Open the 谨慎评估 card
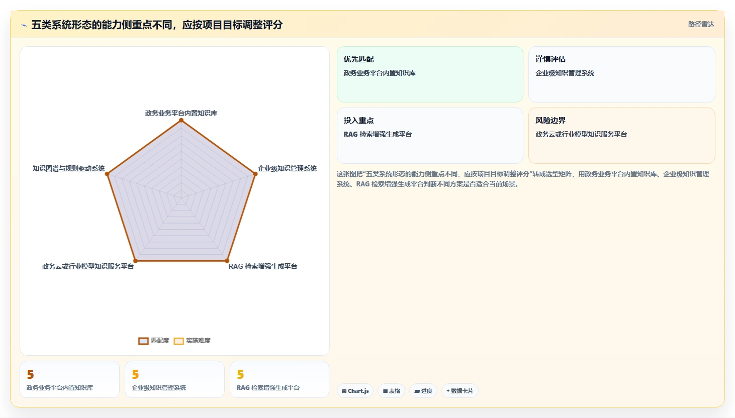This screenshot has height=418, width=735. pyautogui.click(x=621, y=74)
